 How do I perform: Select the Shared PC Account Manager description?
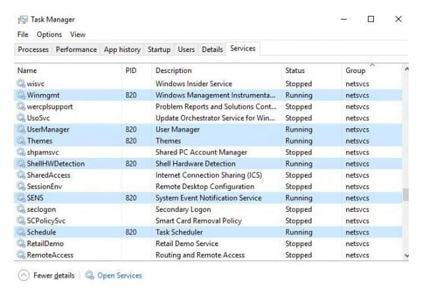tap(201, 152)
